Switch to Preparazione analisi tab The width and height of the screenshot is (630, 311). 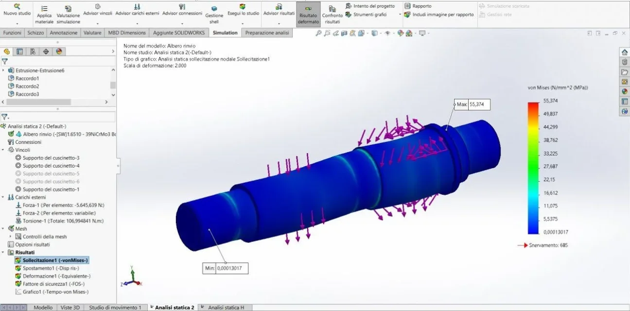tap(267, 33)
